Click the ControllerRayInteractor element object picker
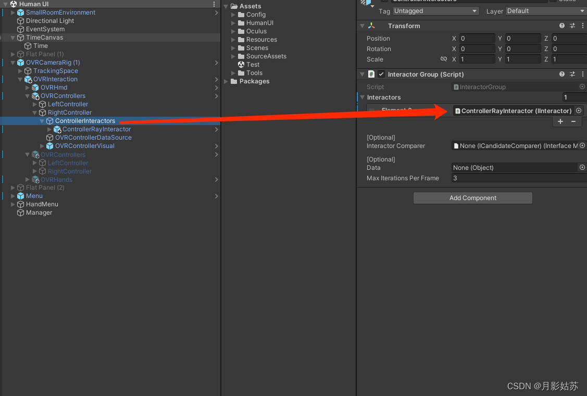The height and width of the screenshot is (396, 587). 578,110
